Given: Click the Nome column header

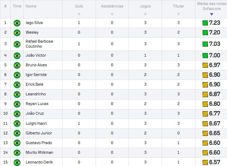Looking at the screenshot, I should click(31, 6).
